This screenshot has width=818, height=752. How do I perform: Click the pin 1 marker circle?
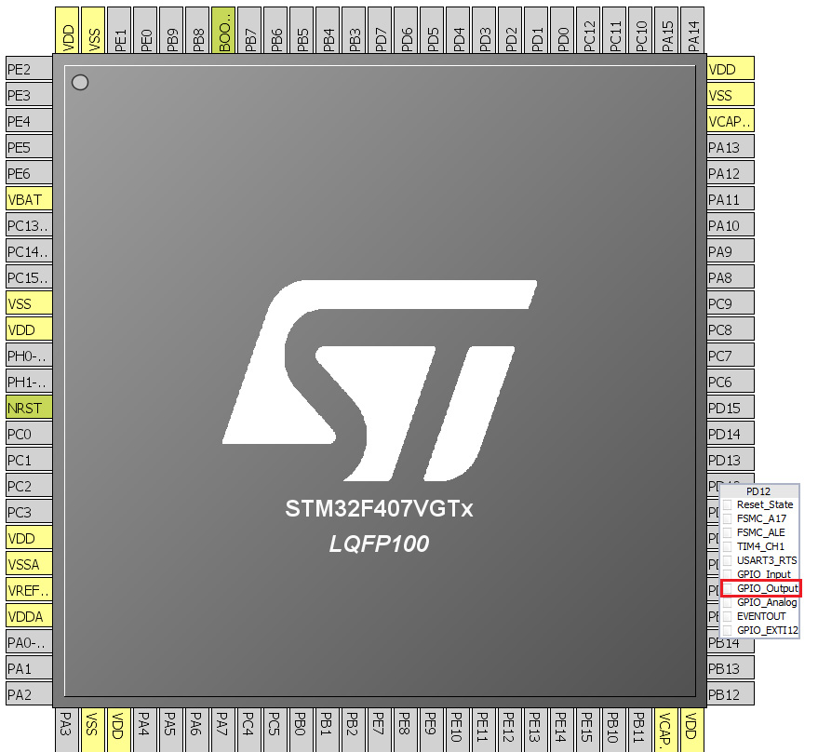pyautogui.click(x=80, y=83)
